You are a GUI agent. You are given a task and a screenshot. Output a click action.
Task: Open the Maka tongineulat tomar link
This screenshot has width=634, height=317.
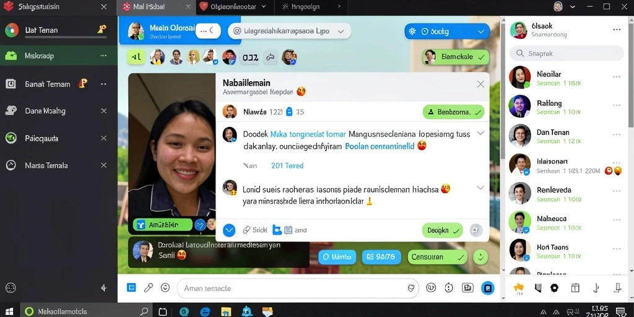(308, 134)
